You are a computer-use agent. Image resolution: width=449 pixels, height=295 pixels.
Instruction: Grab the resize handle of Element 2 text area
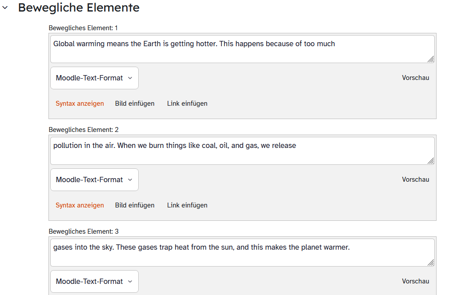pos(431,161)
